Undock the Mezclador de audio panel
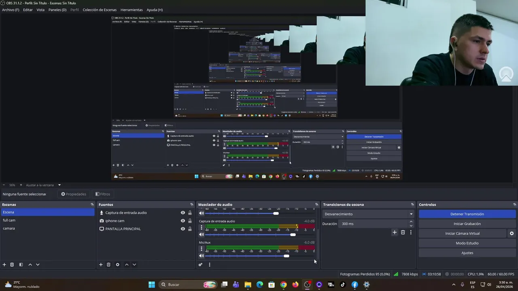518x291 pixels. coord(317,205)
